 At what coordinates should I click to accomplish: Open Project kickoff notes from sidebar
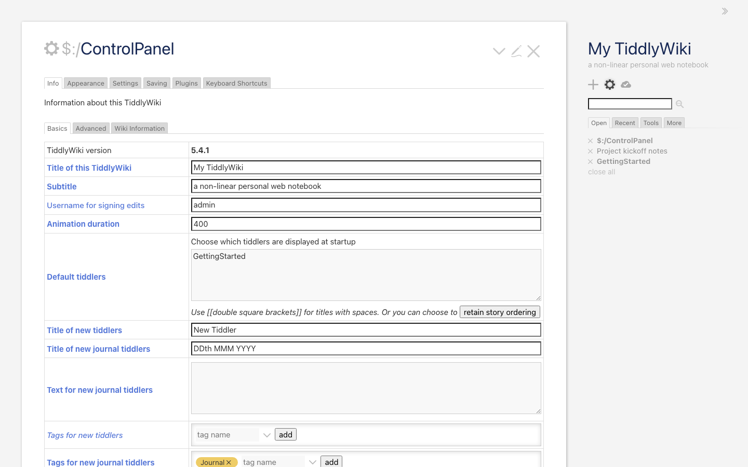(632, 151)
